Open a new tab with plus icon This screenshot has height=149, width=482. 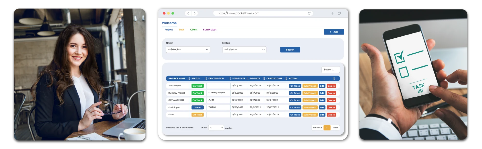[332, 13]
